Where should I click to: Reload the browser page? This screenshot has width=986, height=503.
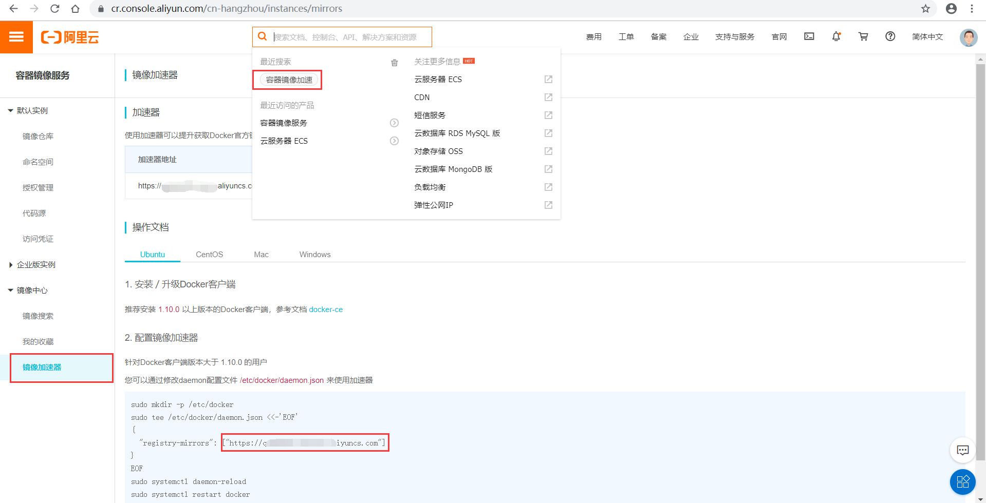(55, 9)
